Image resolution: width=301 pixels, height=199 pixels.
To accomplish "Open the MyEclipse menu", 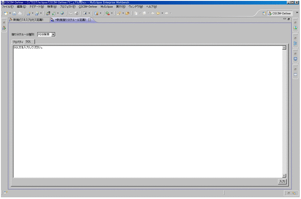I will [x=106, y=7].
